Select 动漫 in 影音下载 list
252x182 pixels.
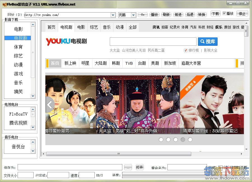click(18, 65)
